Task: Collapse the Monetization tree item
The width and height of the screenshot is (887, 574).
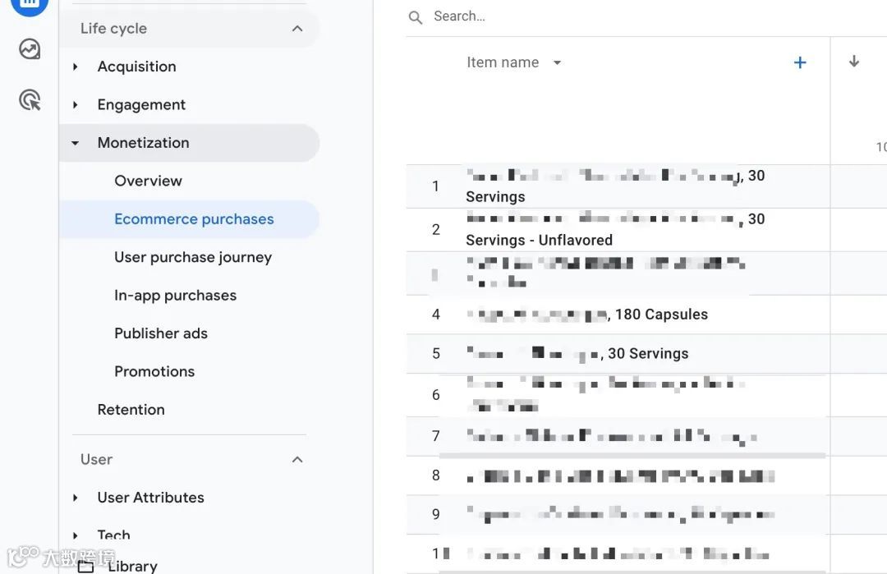Action: 76,143
